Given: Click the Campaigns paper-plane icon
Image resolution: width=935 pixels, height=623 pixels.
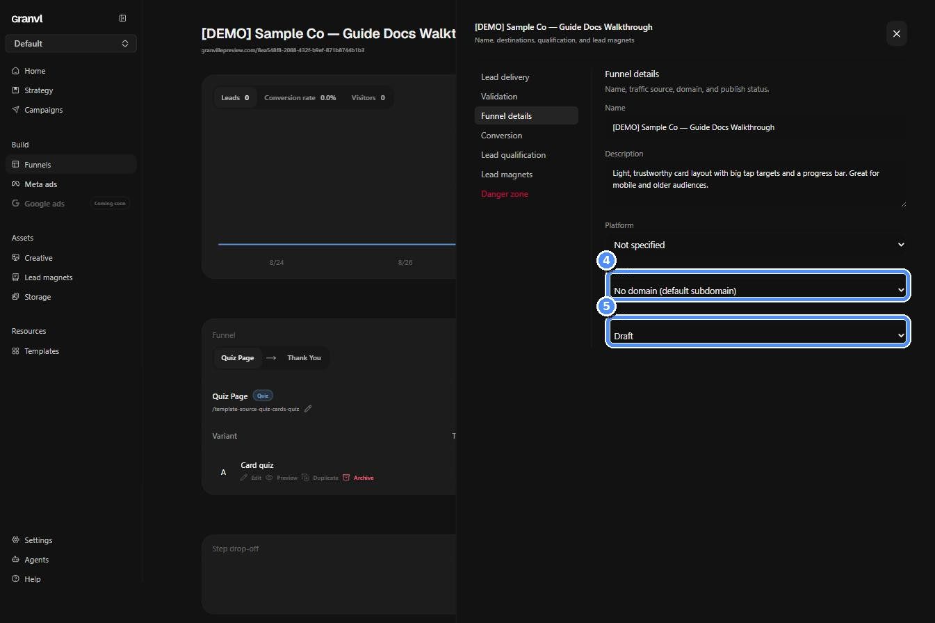Looking at the screenshot, I should point(15,110).
